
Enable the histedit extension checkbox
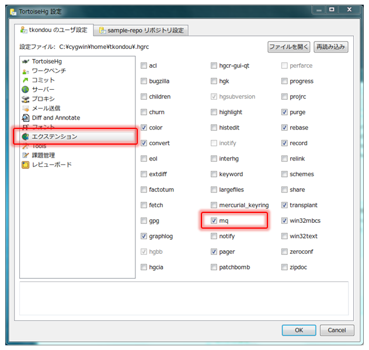[214, 128]
